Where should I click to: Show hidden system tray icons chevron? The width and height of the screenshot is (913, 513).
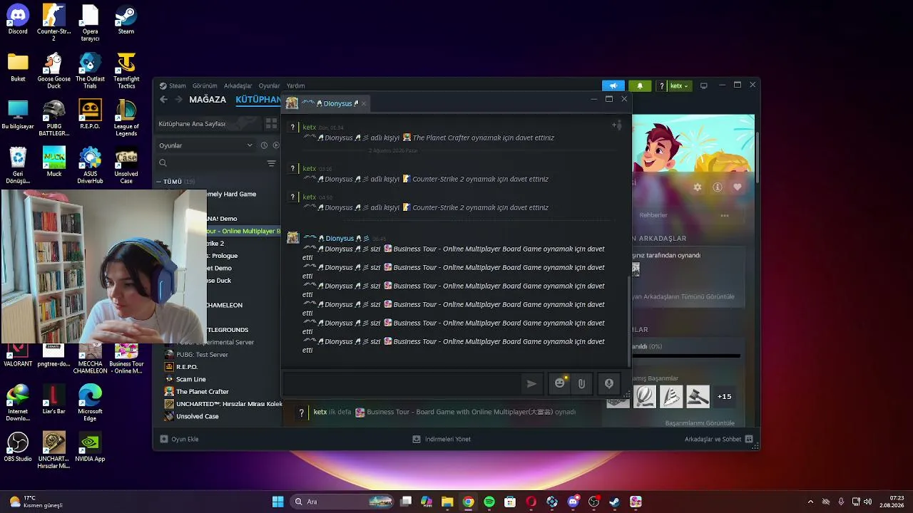pyautogui.click(x=810, y=502)
